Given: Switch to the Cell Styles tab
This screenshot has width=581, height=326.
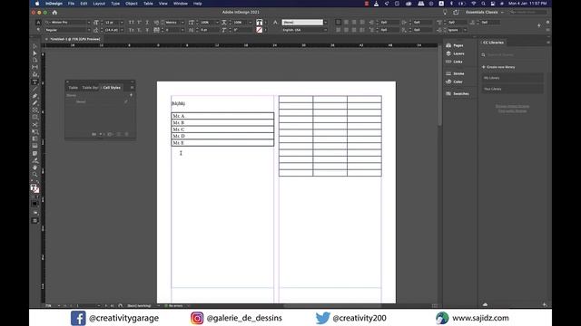Looking at the screenshot, I should click(x=112, y=88).
